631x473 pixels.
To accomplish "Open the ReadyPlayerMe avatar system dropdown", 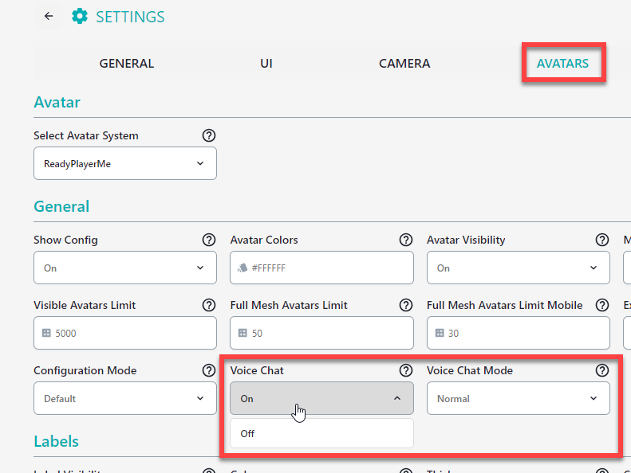I will (125, 163).
